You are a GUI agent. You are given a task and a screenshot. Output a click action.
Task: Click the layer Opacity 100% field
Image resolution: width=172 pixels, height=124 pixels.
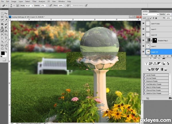coord(168,14)
